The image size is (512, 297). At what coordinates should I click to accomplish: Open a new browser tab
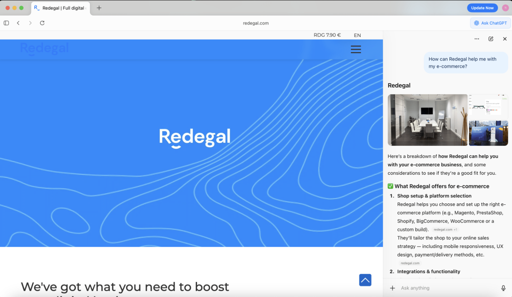[x=99, y=8]
